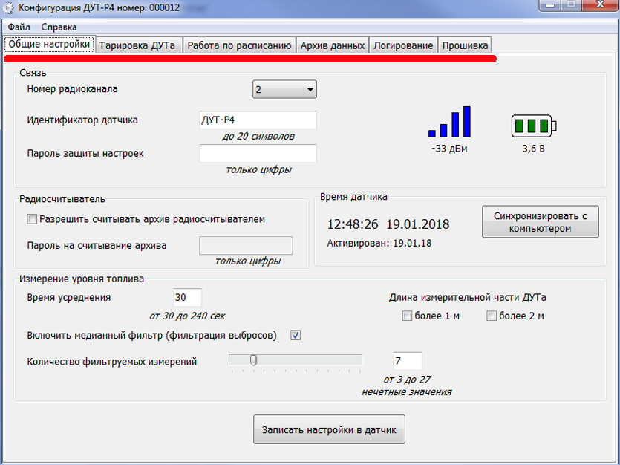
Task: Focus the sensor identifier field containing ДУТ-Р4
Action: point(258,120)
